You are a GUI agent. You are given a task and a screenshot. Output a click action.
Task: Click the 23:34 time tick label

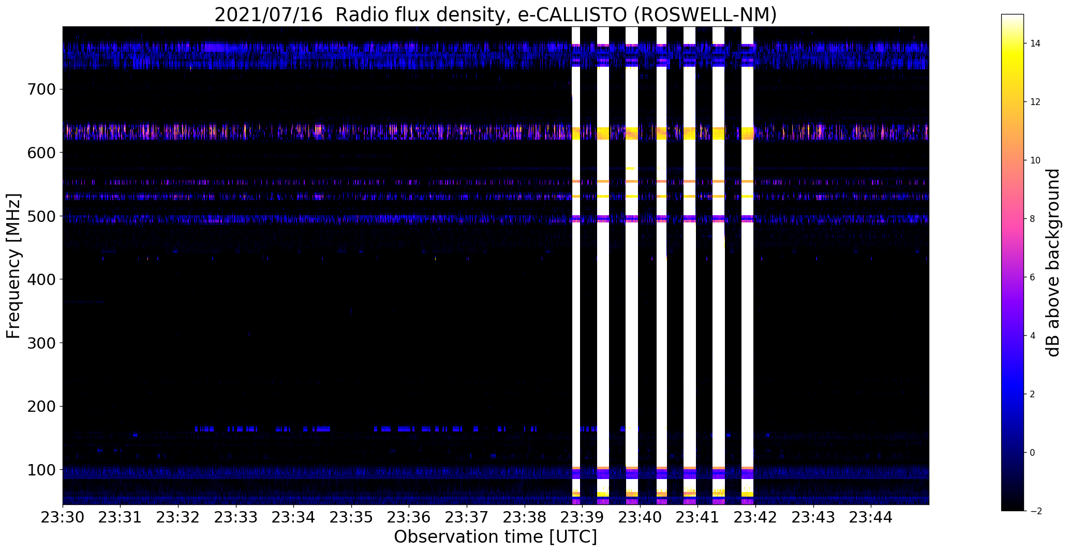(x=294, y=517)
